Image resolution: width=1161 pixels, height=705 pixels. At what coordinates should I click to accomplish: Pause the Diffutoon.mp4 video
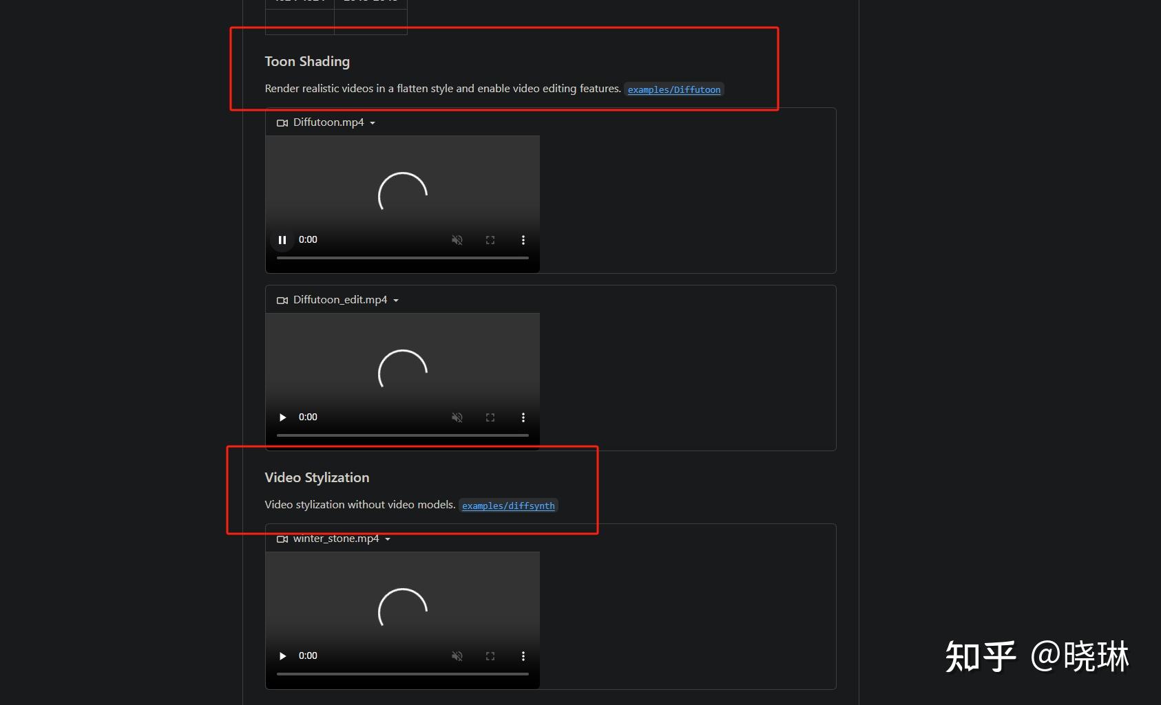tap(282, 240)
